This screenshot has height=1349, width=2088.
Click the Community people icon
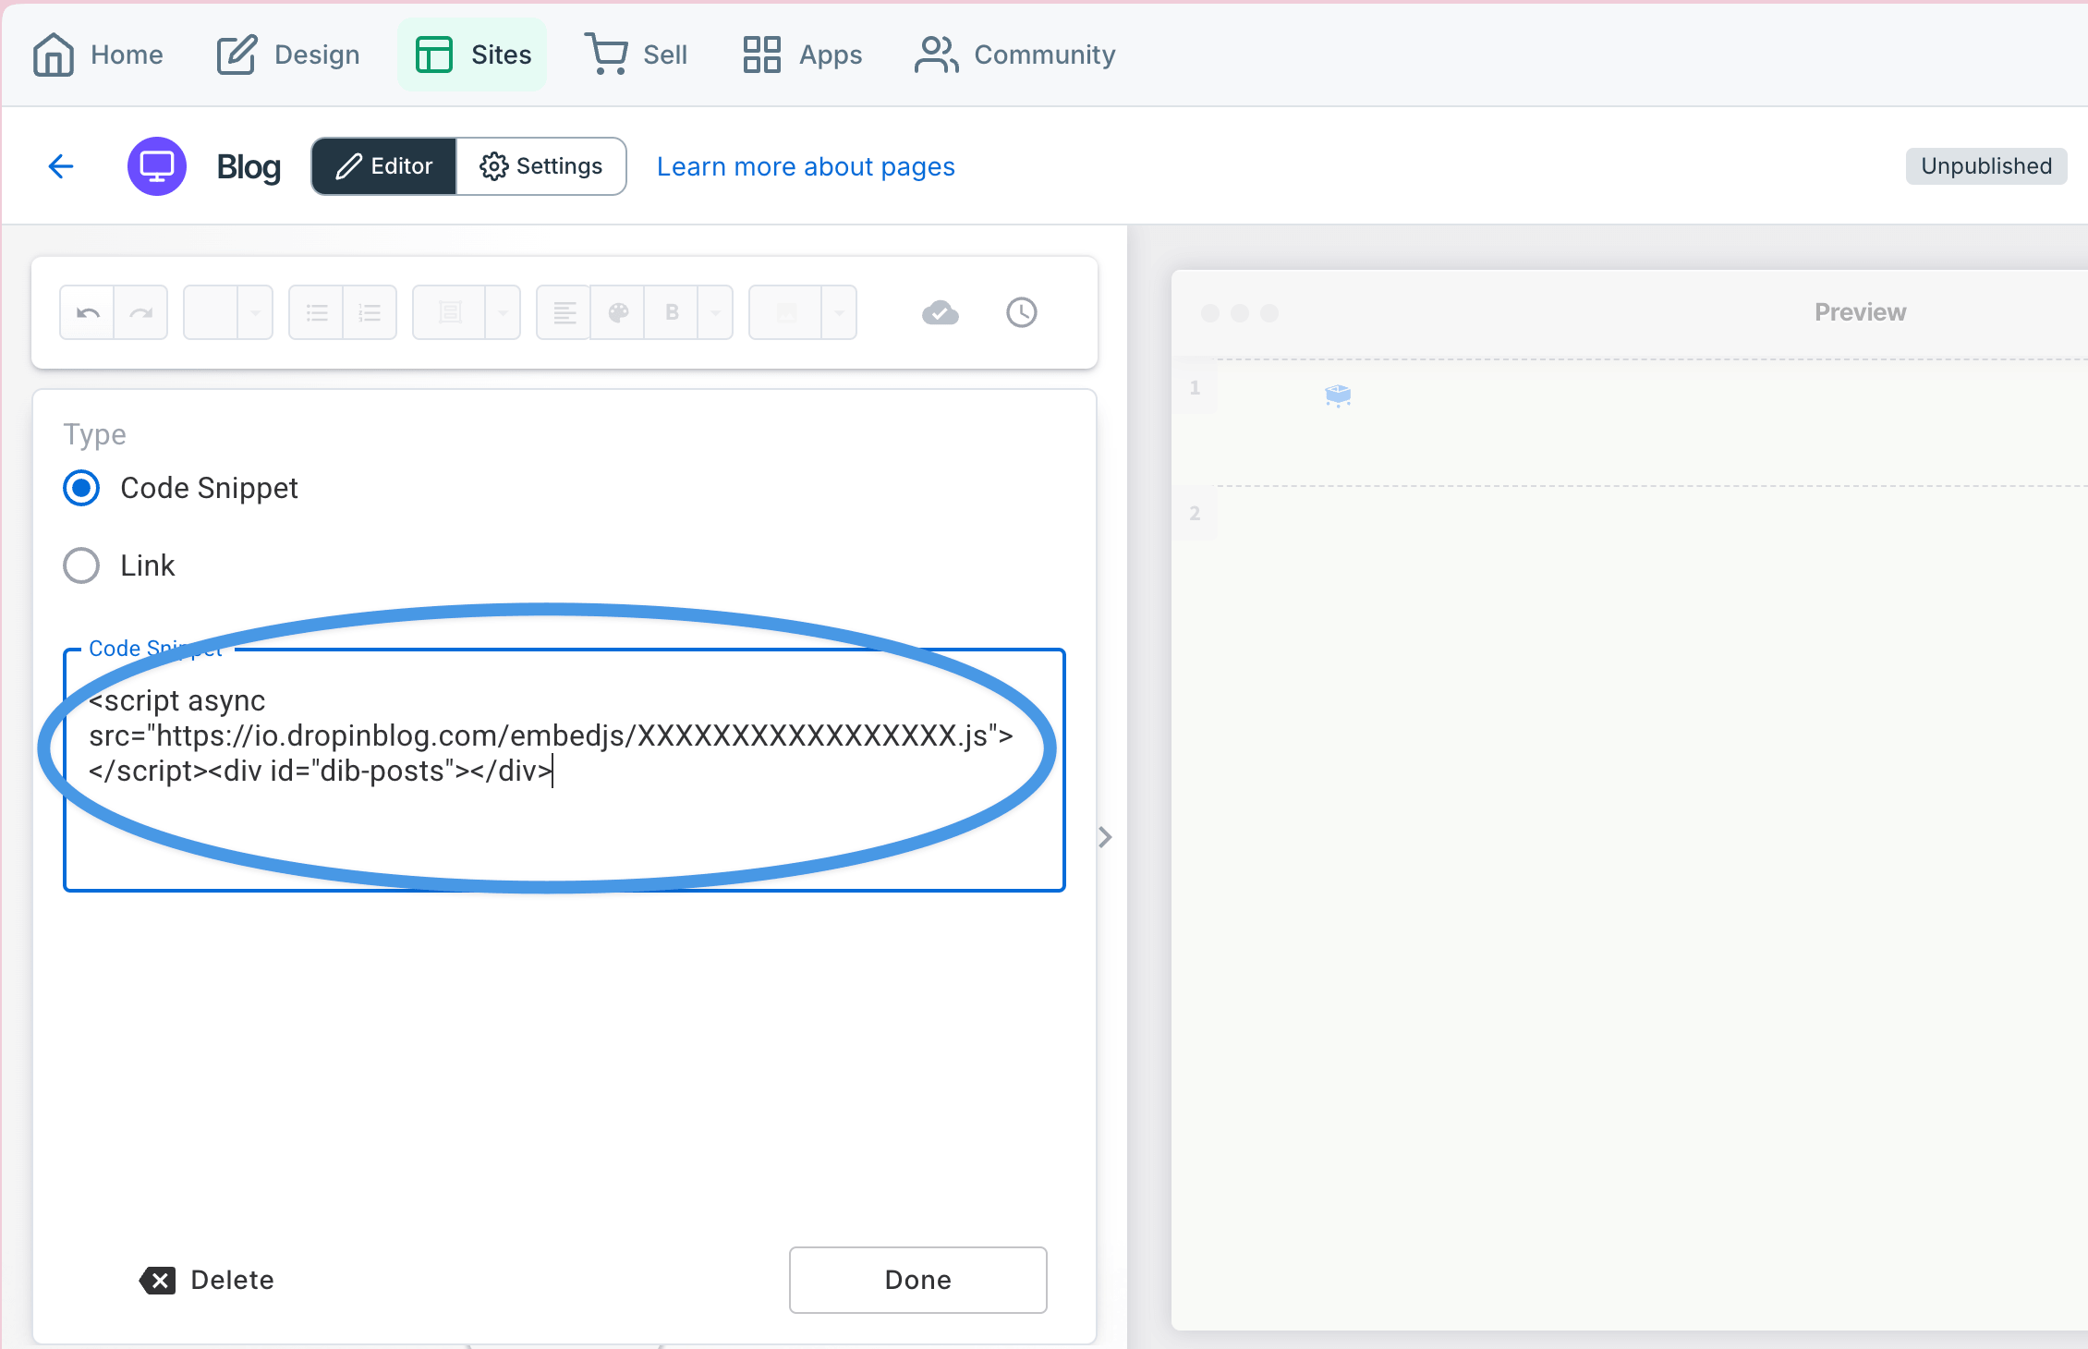pos(936,55)
